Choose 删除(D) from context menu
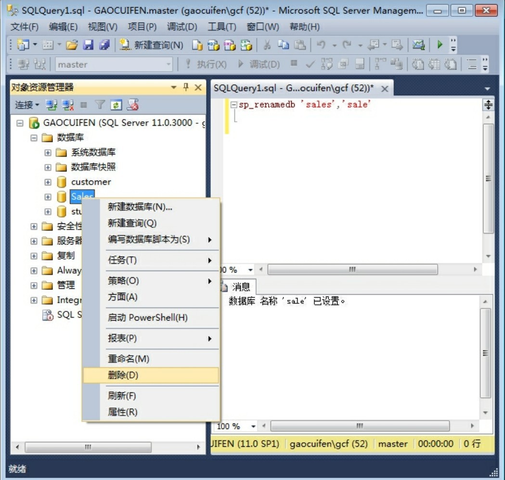The height and width of the screenshot is (480, 505). tap(151, 375)
